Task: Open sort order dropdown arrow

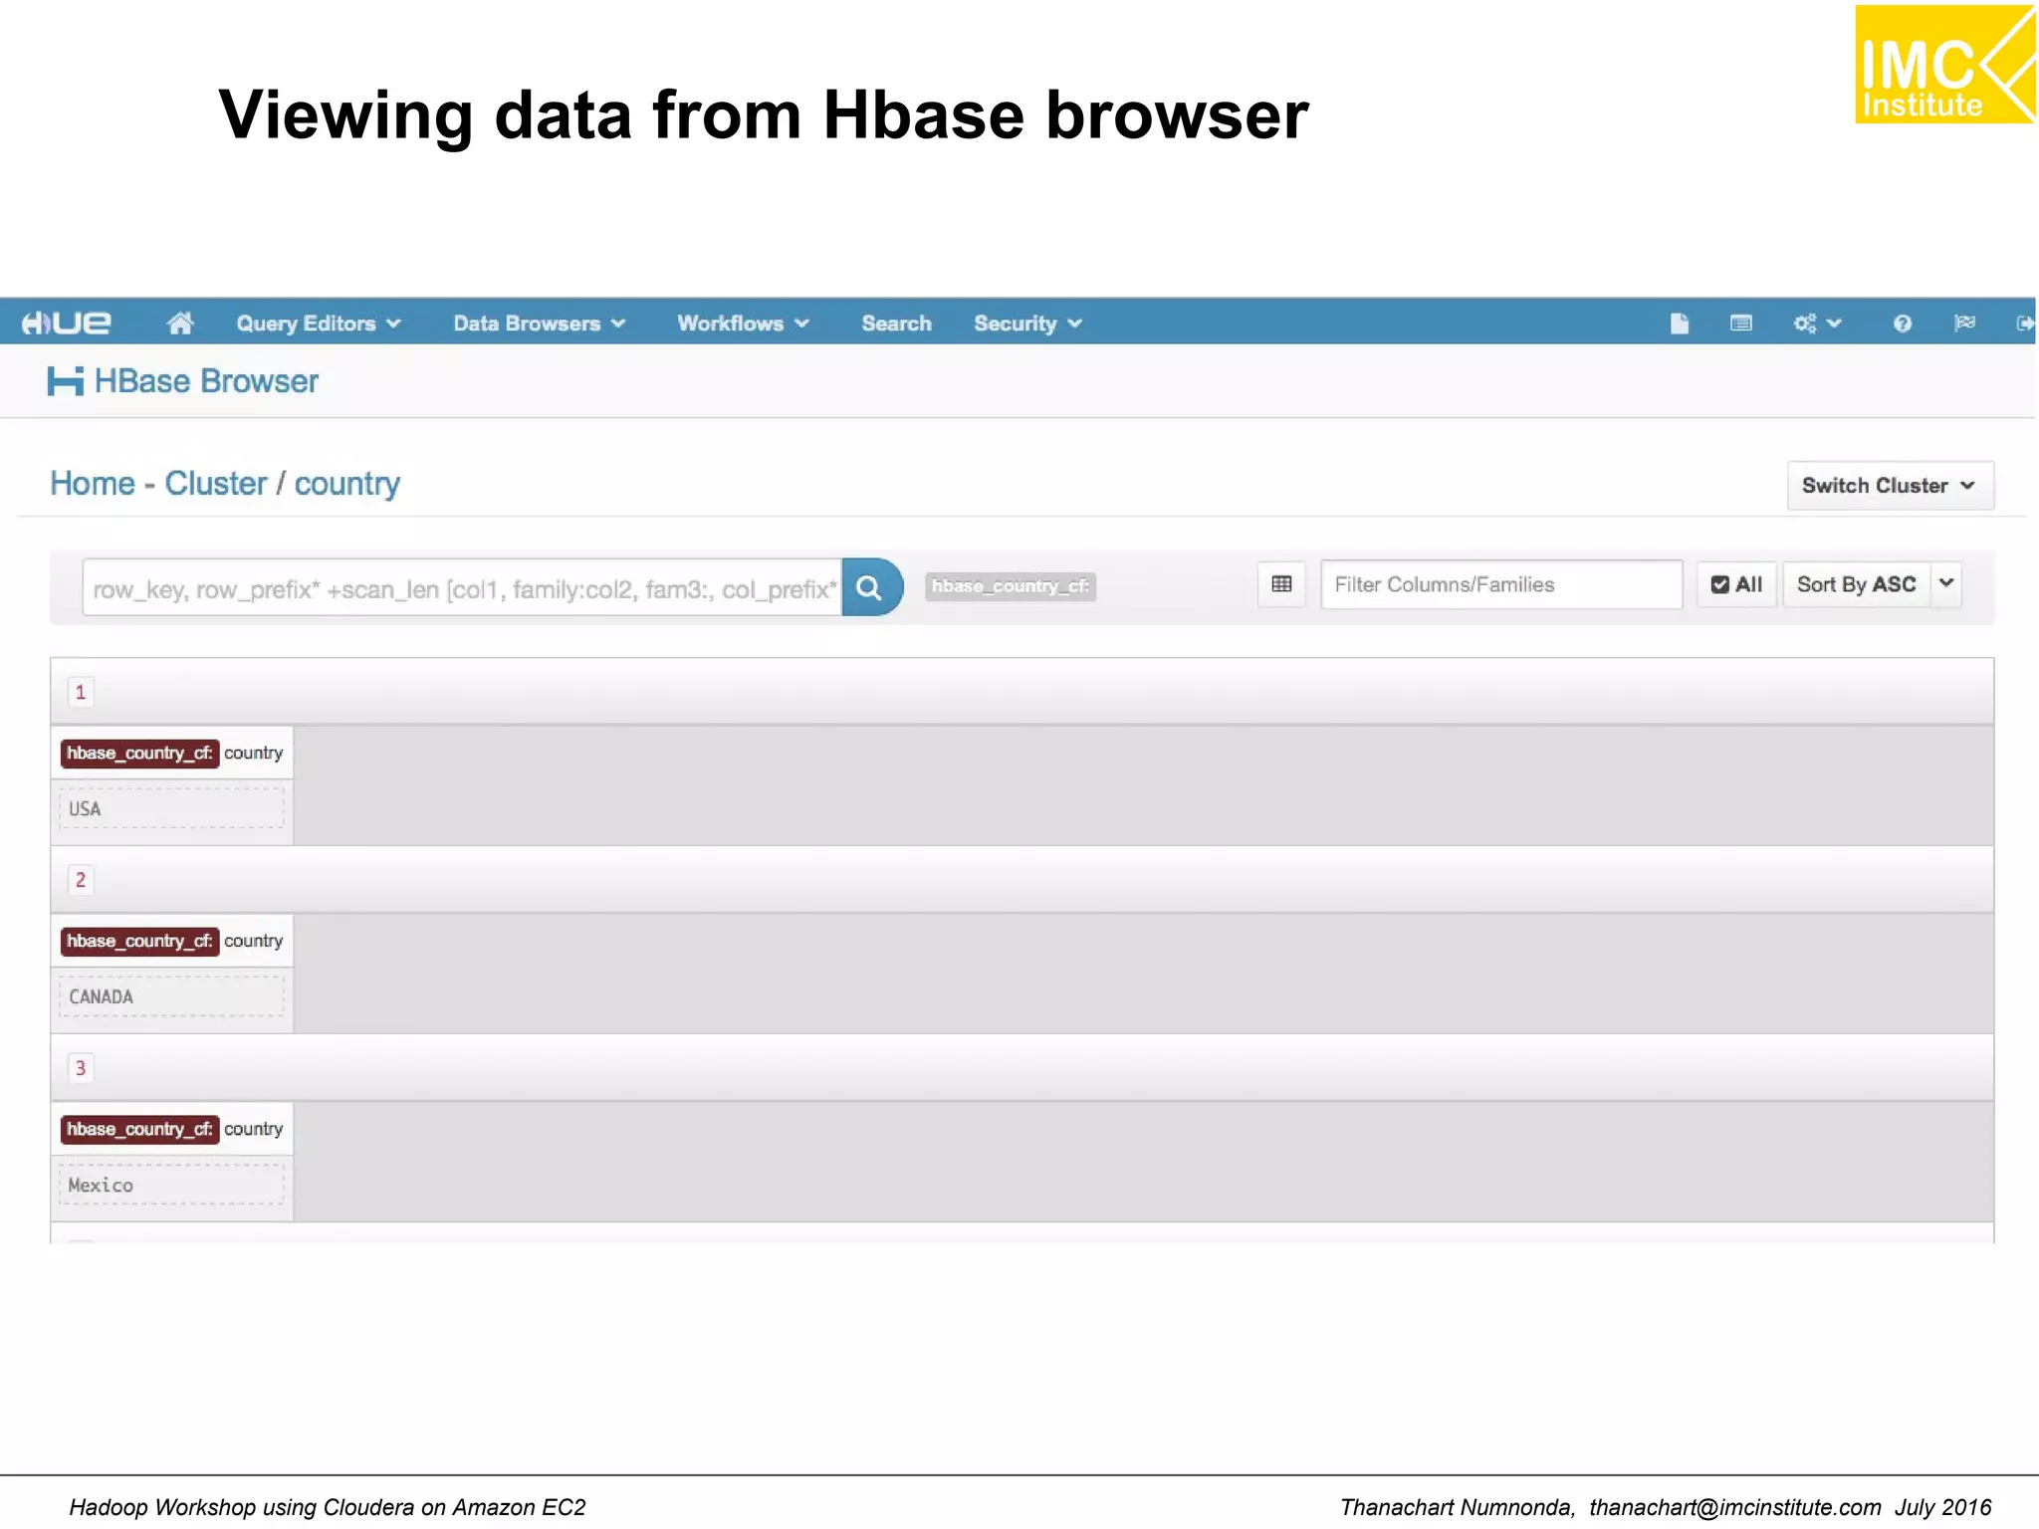Action: 1946,583
